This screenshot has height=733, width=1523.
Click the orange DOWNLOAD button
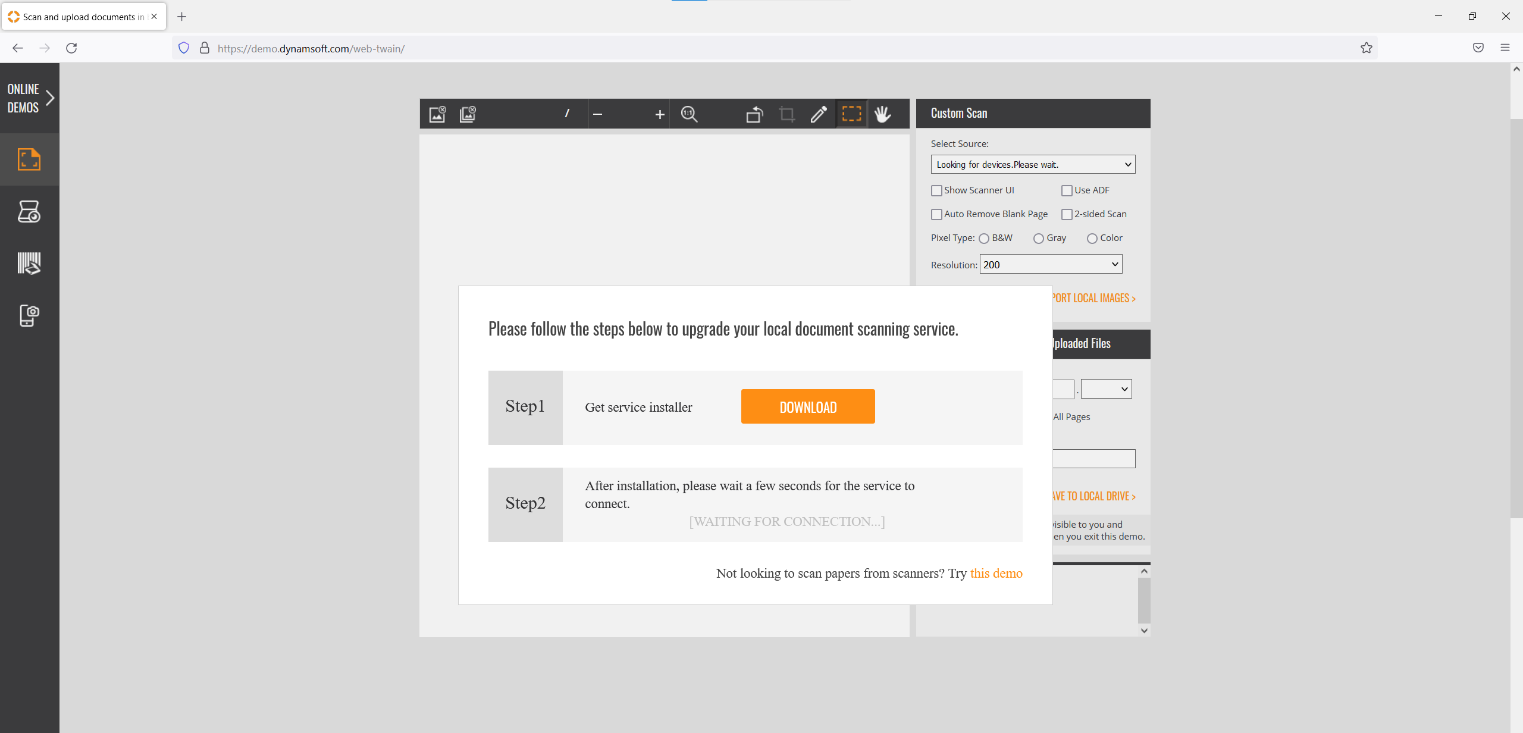(807, 407)
